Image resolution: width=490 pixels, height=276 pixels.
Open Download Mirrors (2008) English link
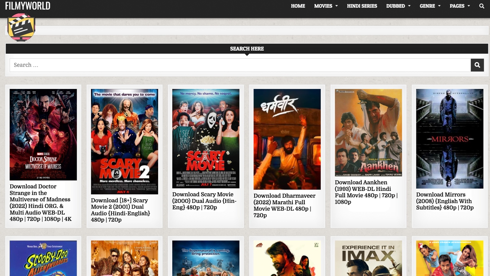pos(445,201)
